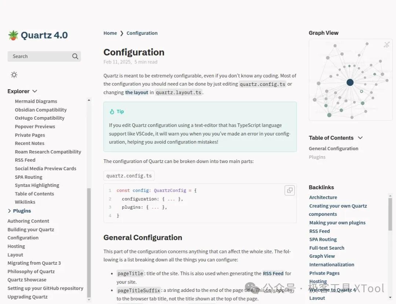Click the Tip flame icon
Screen dimensions: 396x304
click(x=112, y=112)
